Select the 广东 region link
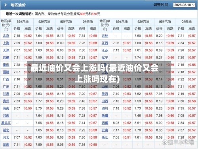198x149 pixels. (x=6, y=87)
